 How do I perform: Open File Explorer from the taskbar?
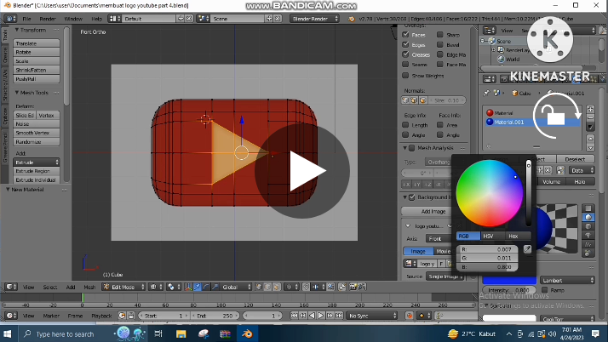(181, 333)
